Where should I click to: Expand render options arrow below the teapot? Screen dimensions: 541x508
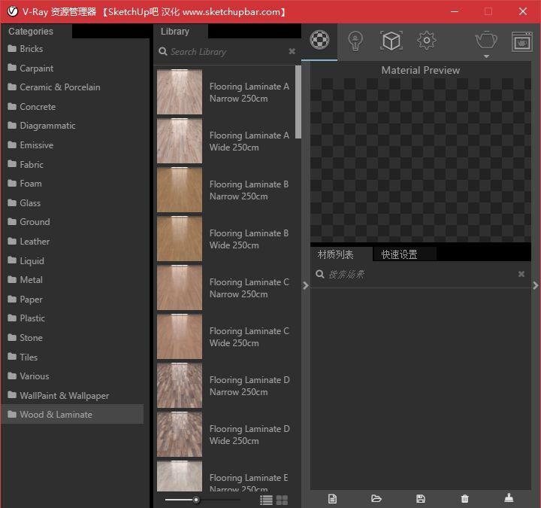(486, 56)
